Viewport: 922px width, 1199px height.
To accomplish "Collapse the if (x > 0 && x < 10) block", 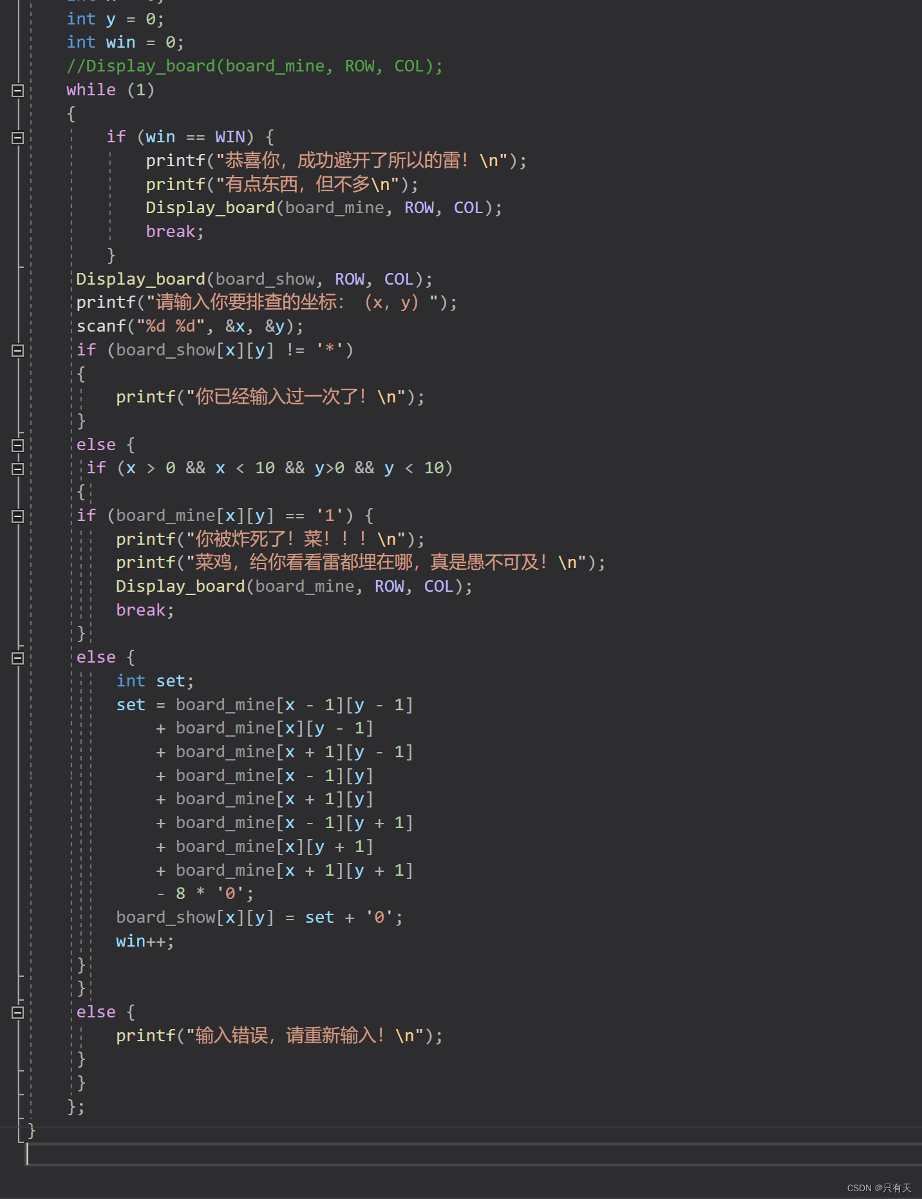I will [18, 469].
